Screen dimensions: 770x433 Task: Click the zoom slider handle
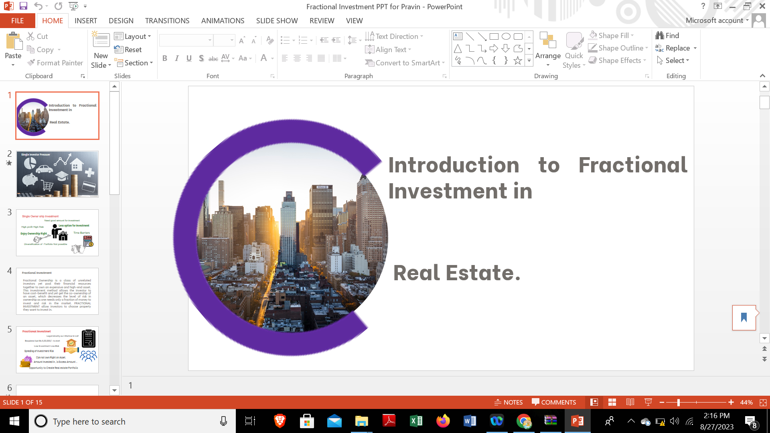pyautogui.click(x=678, y=402)
